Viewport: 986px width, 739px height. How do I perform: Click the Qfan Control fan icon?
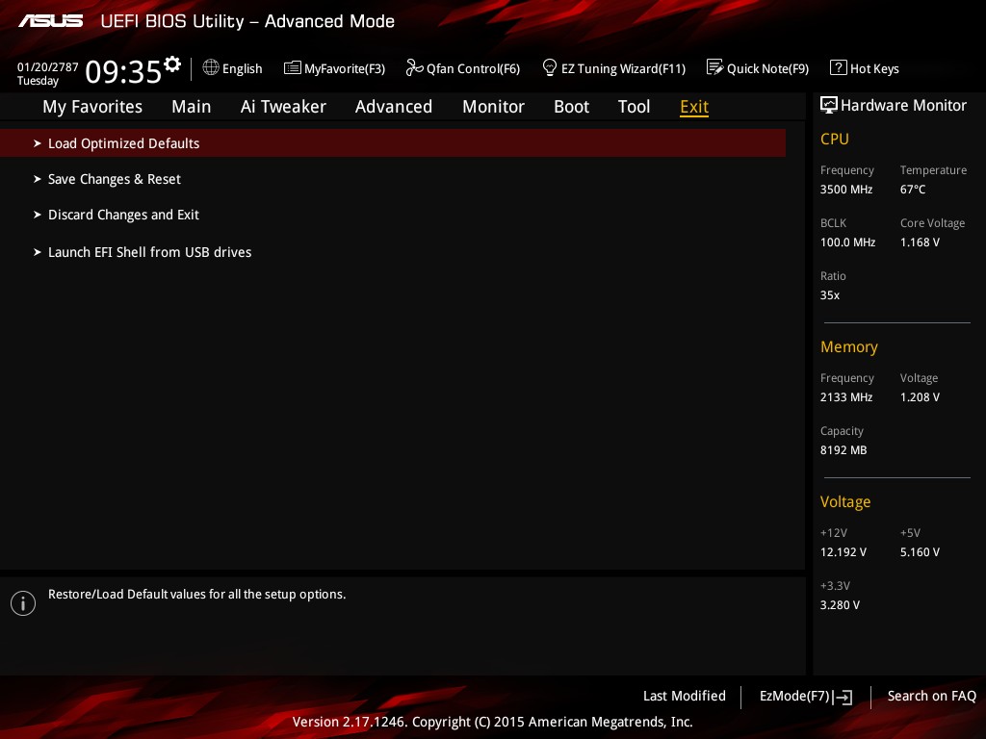point(414,67)
